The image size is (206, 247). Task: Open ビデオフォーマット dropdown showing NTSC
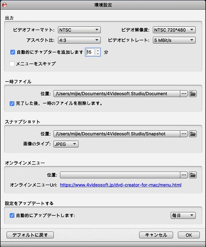pyautogui.click(x=79, y=30)
